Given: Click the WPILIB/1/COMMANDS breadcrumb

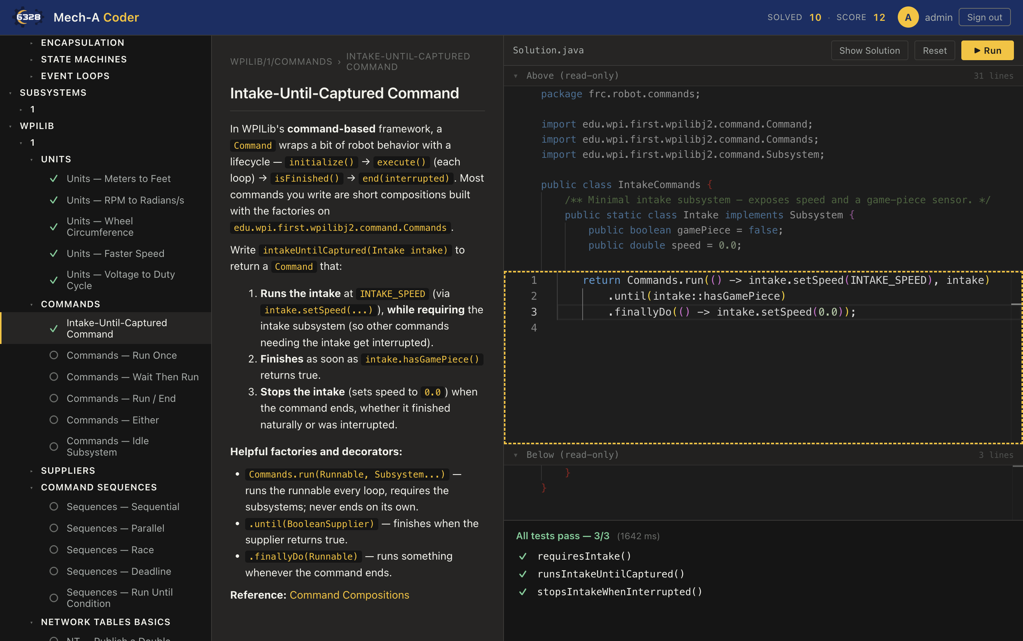Looking at the screenshot, I should tap(281, 61).
